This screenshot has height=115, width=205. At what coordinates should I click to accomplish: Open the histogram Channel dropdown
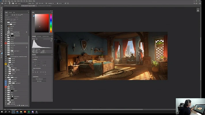39,39
